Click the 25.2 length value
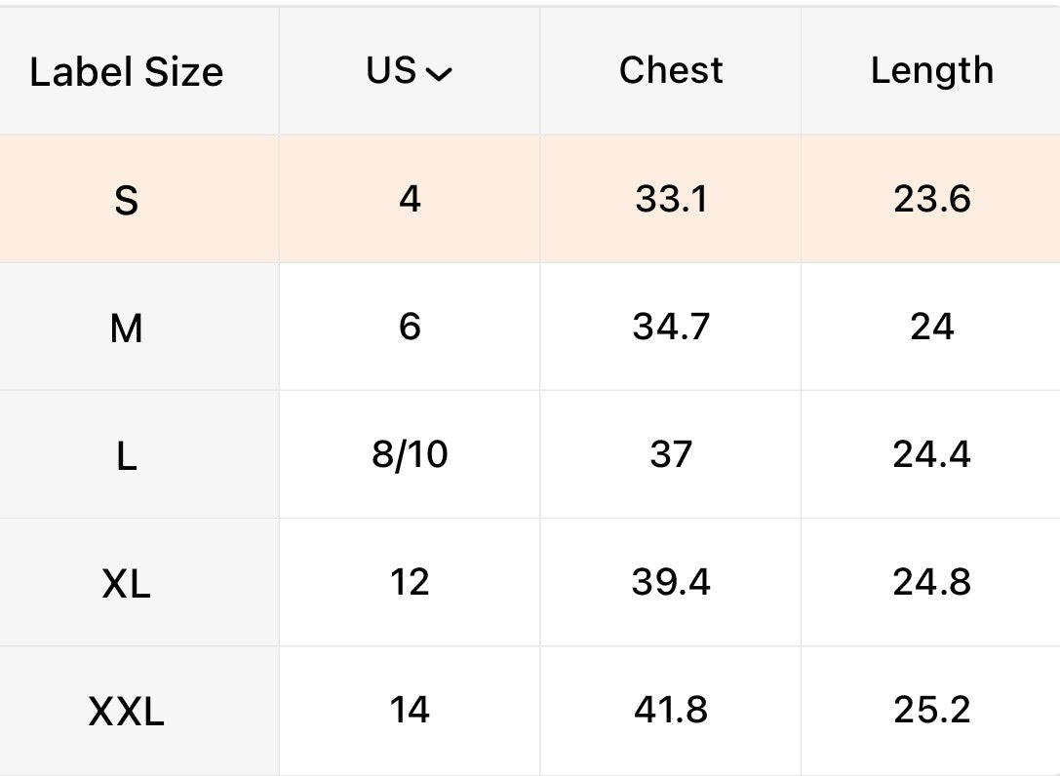1060x776 pixels. 931,710
